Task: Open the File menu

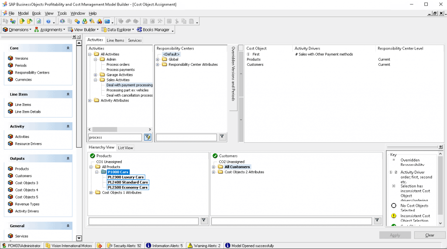Action: tap(11, 13)
